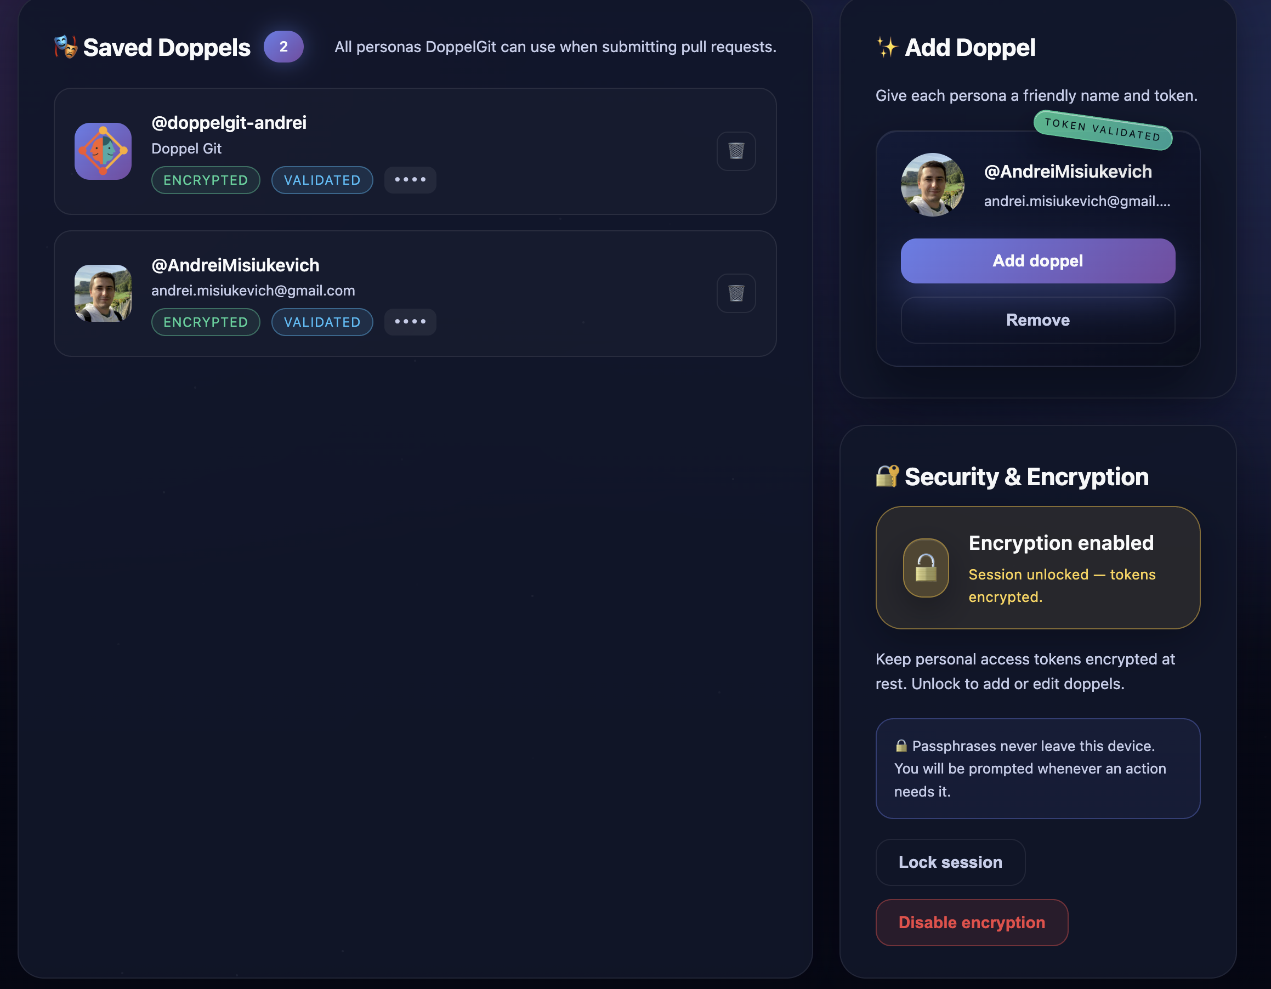Viewport: 1271px width, 989px height.
Task: Click the purple counter badge showing 2
Action: pyautogui.click(x=283, y=47)
